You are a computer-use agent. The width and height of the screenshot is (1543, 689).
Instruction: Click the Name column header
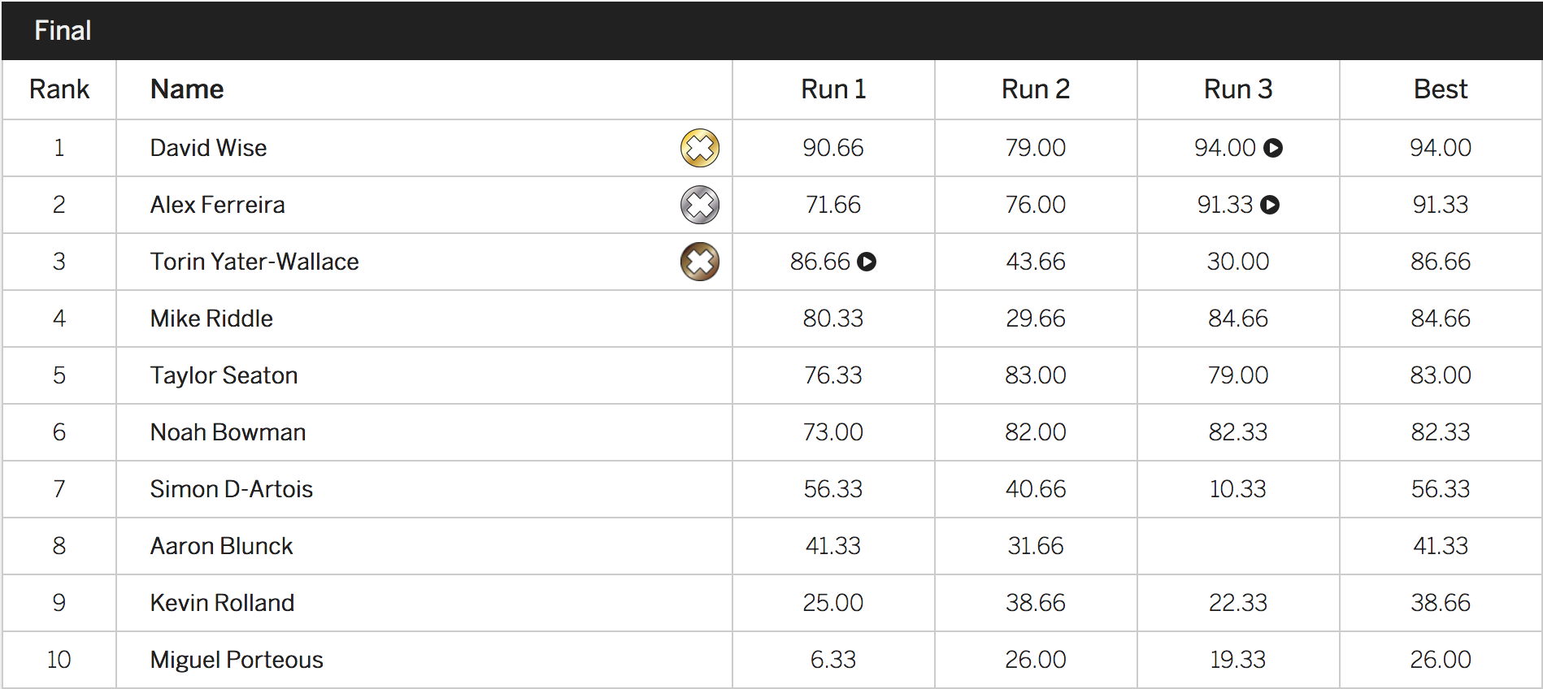(187, 89)
